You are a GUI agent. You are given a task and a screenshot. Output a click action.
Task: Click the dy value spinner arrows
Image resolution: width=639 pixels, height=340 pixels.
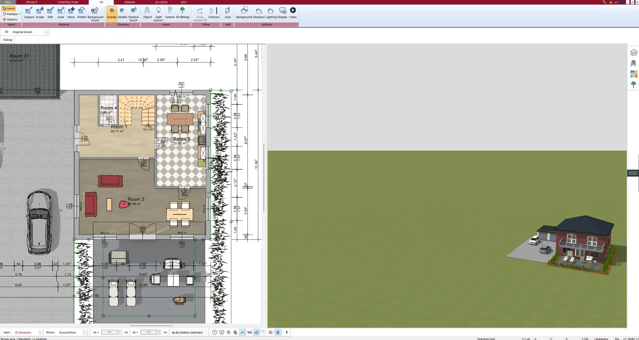click(159, 332)
